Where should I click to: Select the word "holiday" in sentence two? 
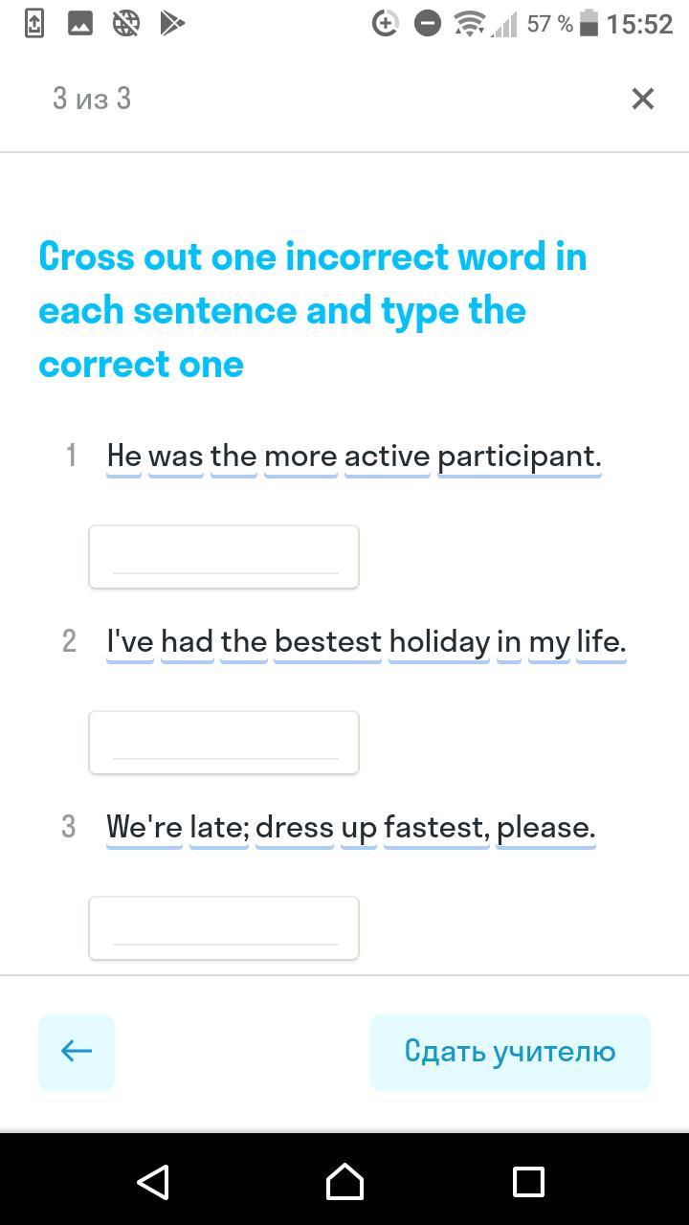coord(439,642)
